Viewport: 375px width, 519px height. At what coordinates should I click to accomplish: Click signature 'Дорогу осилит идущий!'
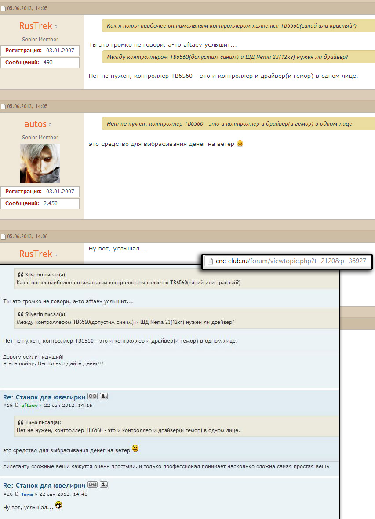click(33, 357)
